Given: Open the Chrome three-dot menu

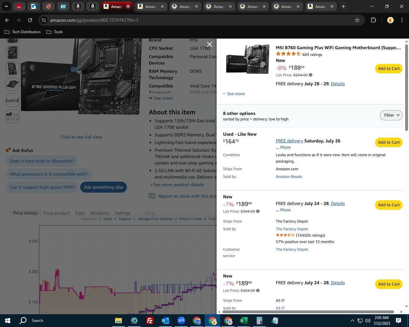Looking at the screenshot, I should [402, 20].
